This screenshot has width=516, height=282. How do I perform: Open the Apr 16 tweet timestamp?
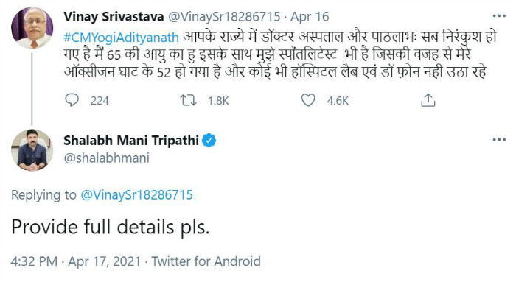310,16
